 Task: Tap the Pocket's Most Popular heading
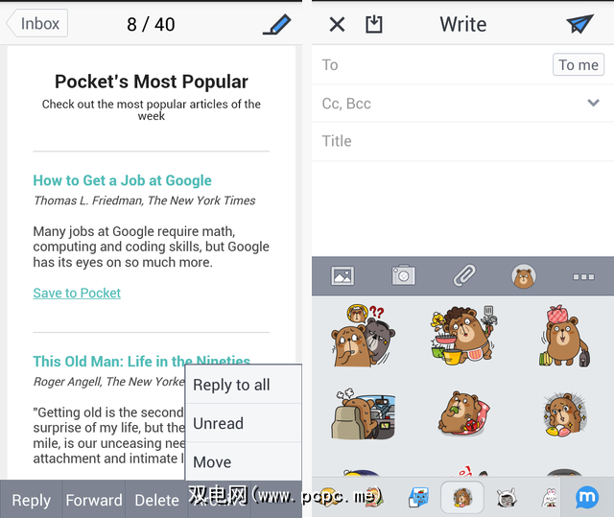tap(152, 82)
